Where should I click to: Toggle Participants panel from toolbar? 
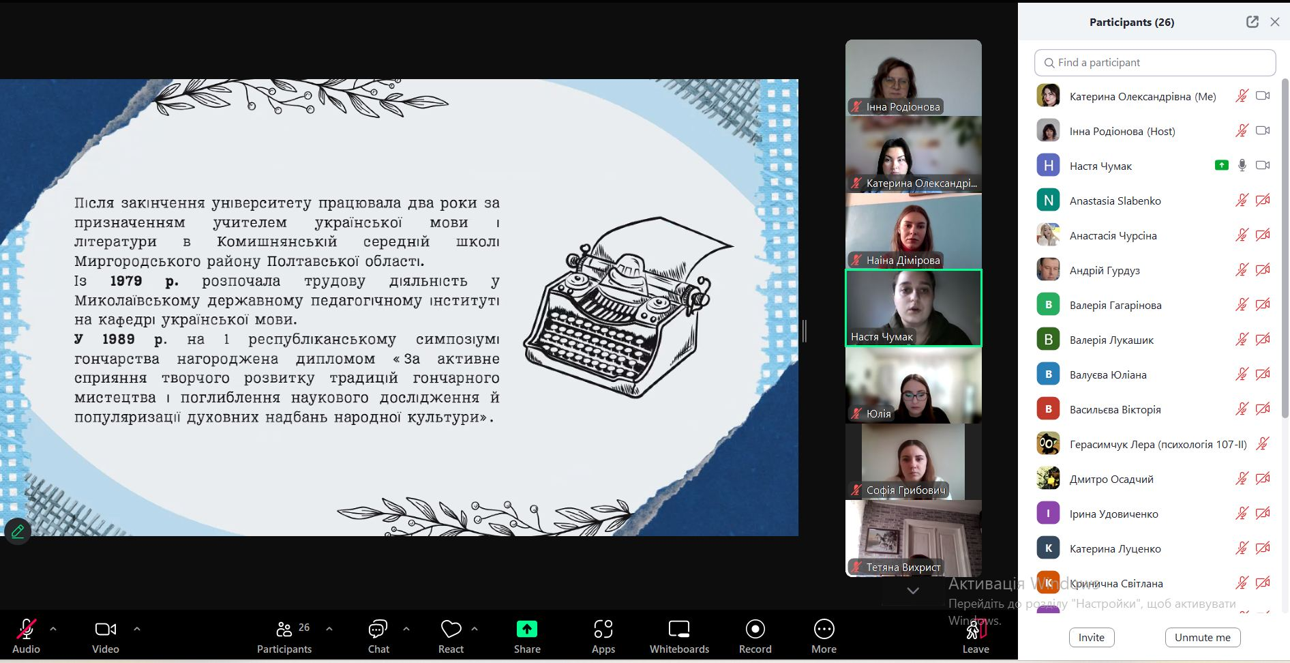[284, 629]
